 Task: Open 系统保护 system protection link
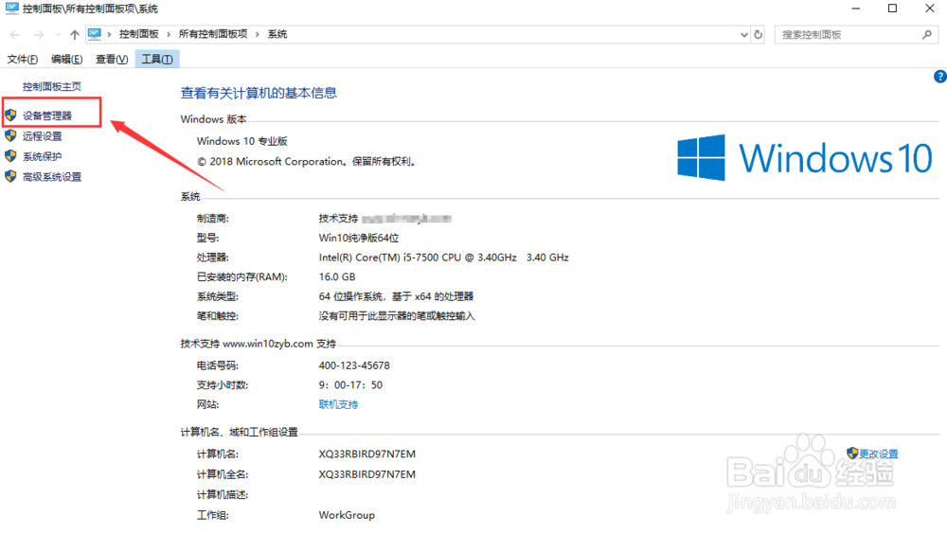pos(43,156)
